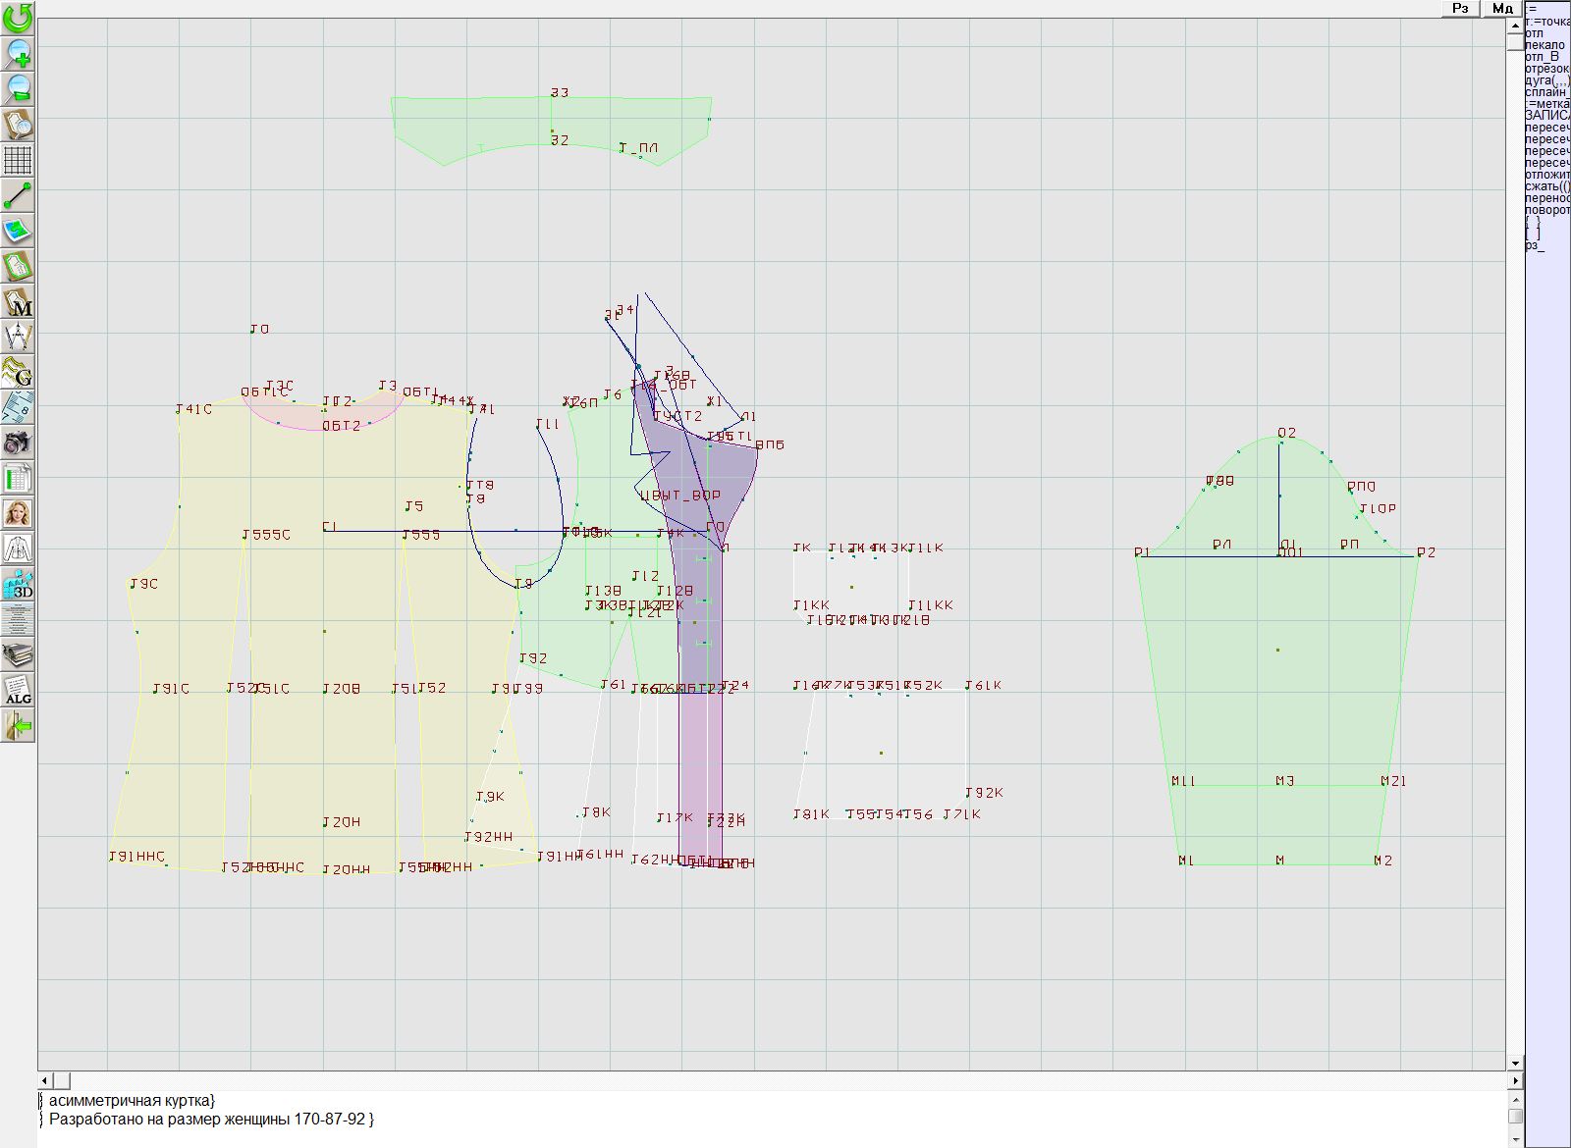Open the jacket garment sketch icon
The width and height of the screenshot is (1571, 1148).
pos(18,548)
